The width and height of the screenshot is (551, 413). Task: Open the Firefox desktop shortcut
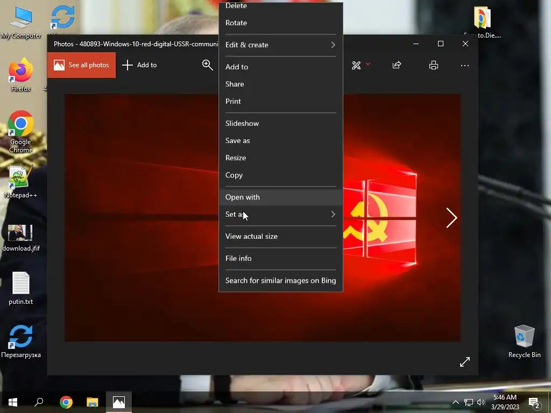[x=21, y=75]
